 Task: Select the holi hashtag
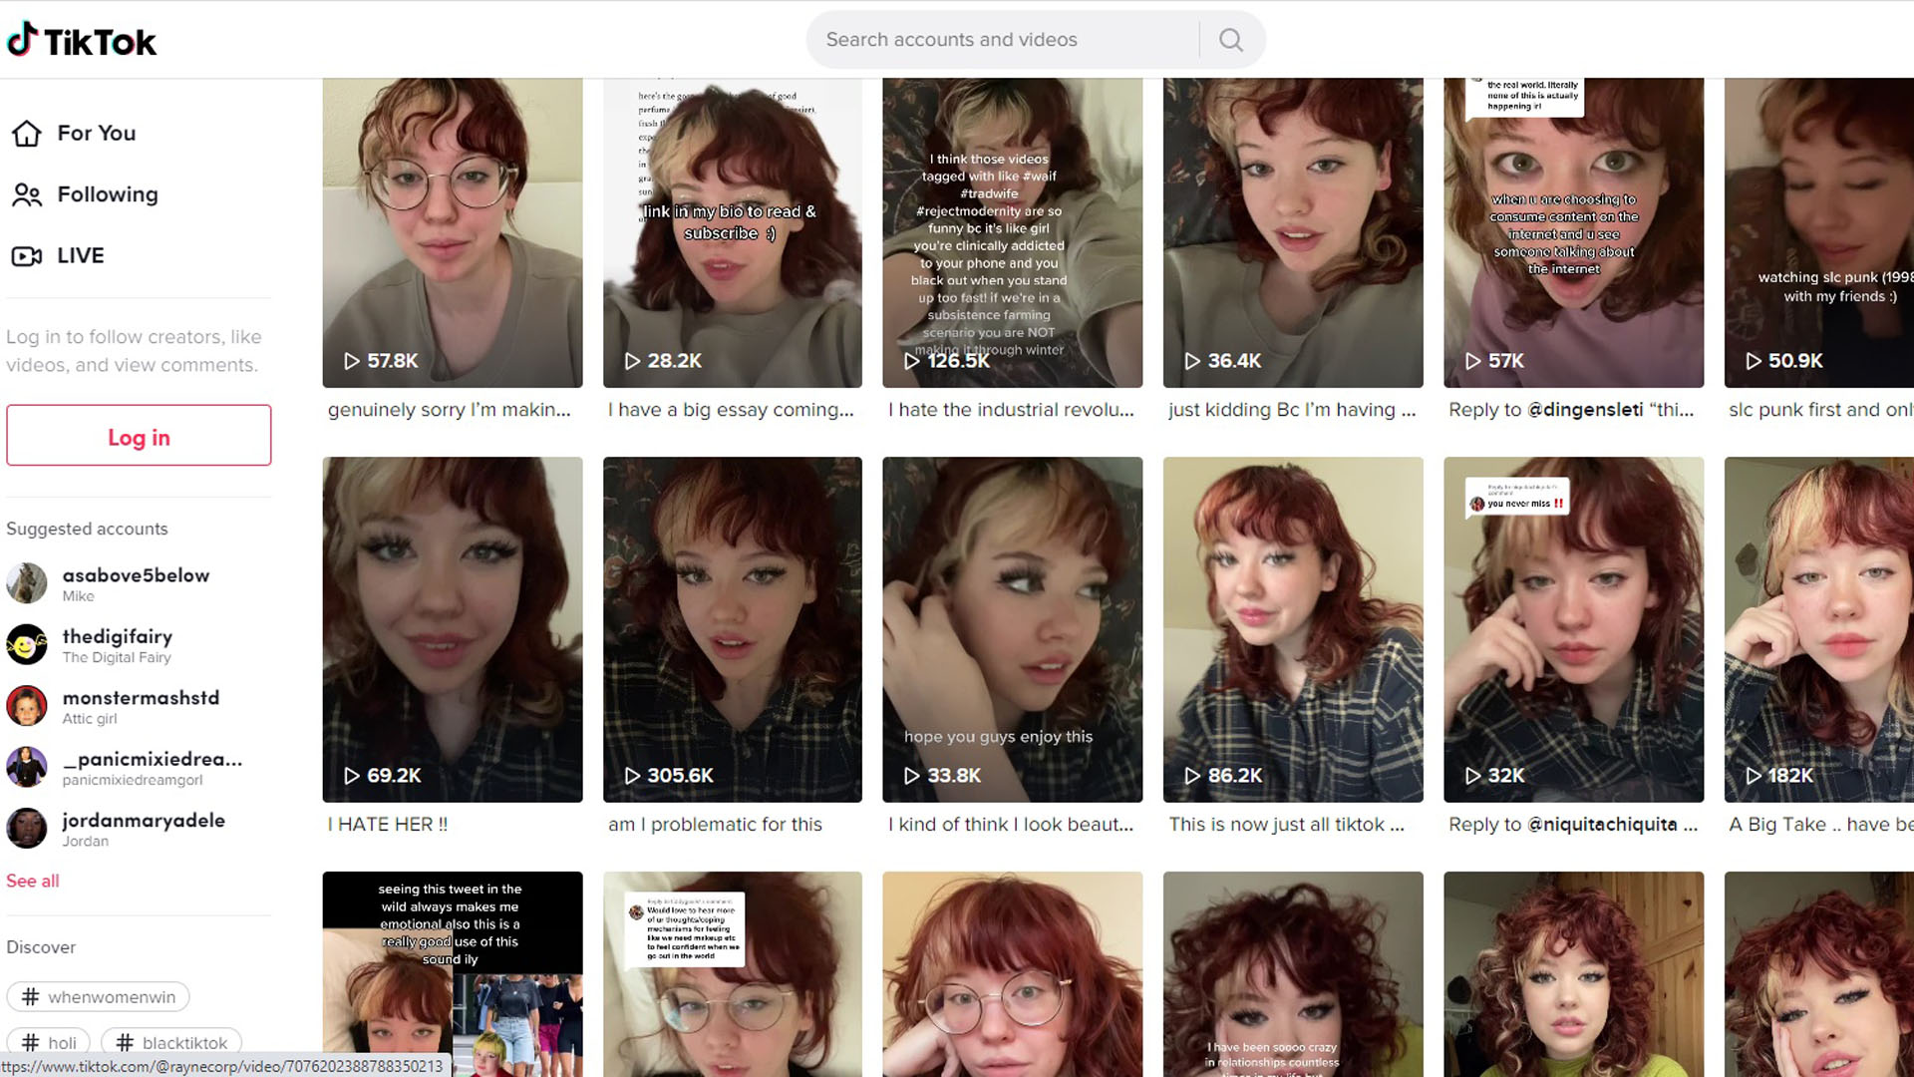pyautogui.click(x=49, y=1042)
